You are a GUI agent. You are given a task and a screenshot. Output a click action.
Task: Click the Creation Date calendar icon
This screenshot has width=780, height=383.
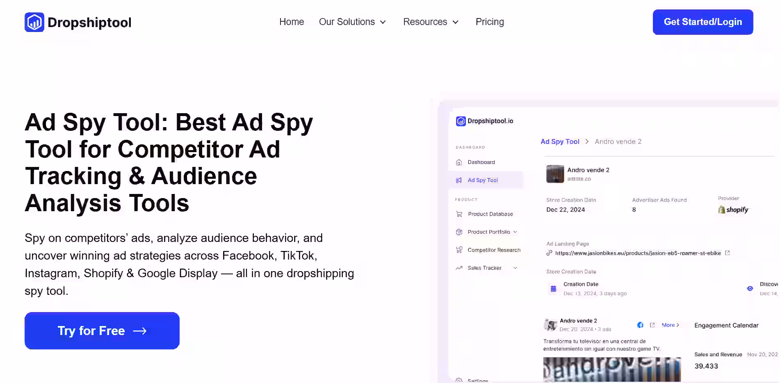553,289
